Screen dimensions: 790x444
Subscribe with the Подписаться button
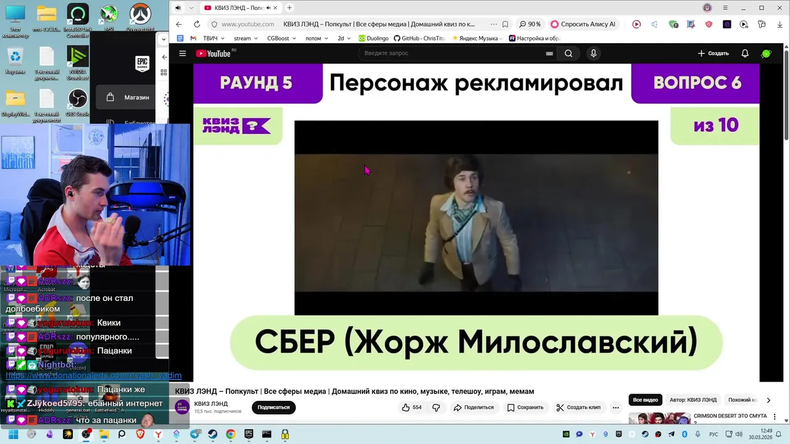[x=273, y=408]
